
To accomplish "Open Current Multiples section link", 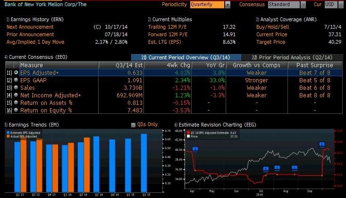I will pyautogui.click(x=170, y=19).
